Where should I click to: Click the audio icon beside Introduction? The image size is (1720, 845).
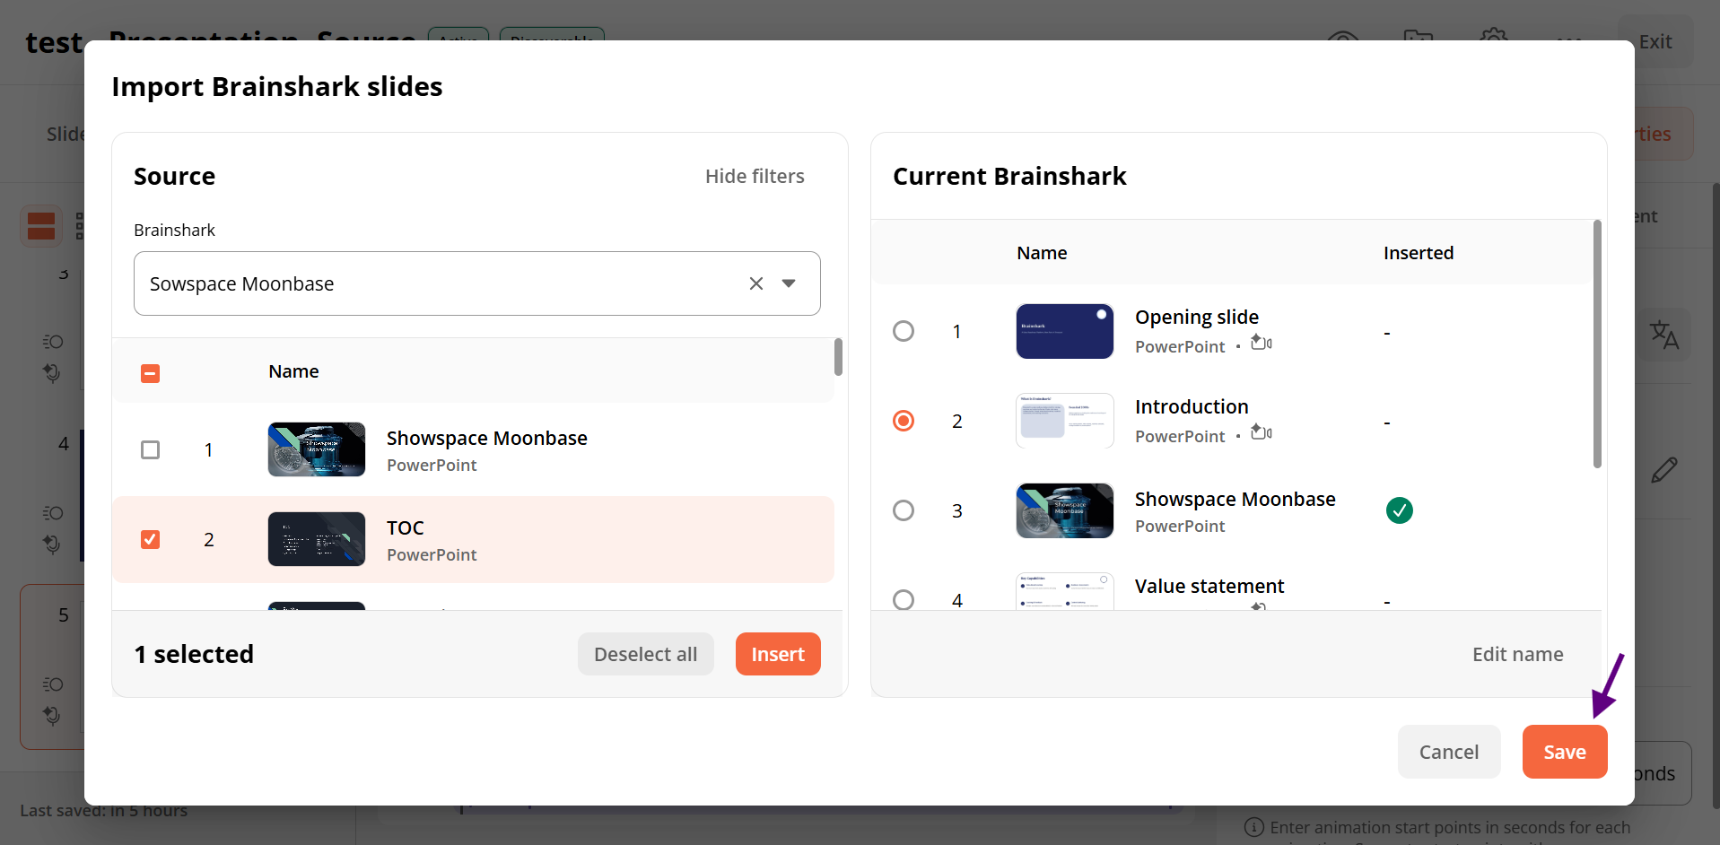pos(1262,432)
